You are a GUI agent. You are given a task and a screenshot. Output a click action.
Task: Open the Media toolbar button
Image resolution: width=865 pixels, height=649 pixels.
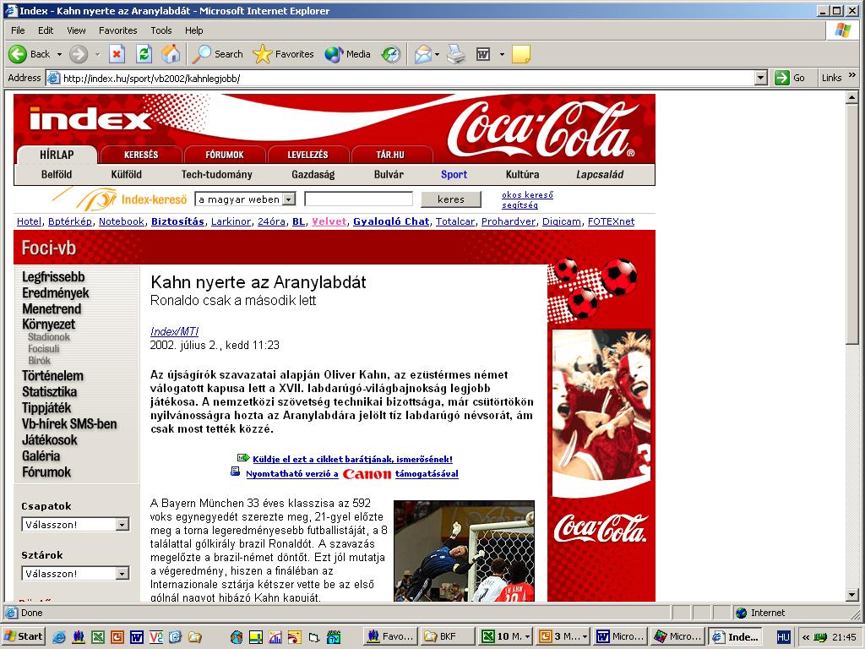point(347,54)
